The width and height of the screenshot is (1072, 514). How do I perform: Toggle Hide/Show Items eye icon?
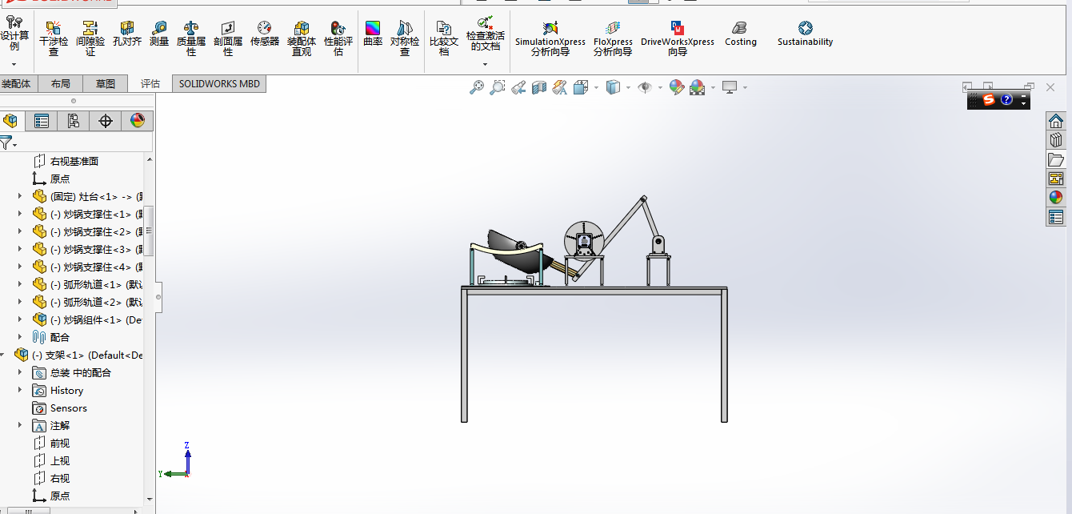(x=645, y=87)
